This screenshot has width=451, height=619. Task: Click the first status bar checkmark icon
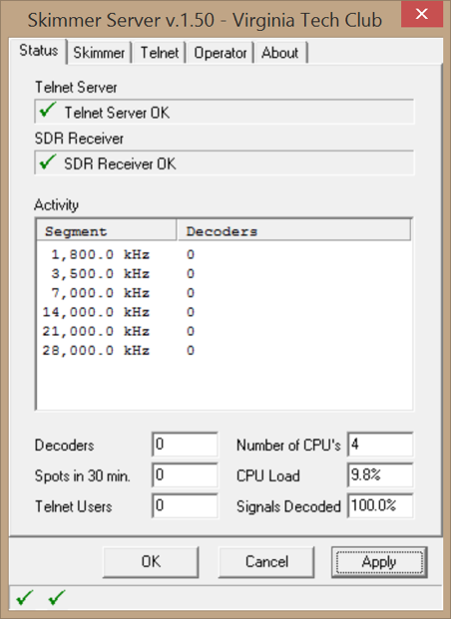pyautogui.click(x=25, y=598)
